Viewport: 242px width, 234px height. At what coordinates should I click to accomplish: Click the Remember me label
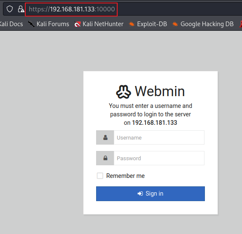click(x=125, y=176)
